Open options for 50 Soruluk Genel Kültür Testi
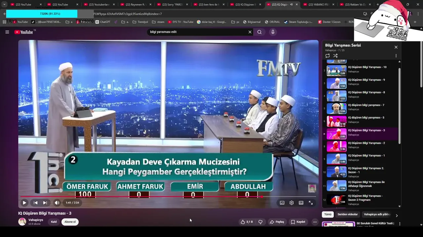The width and height of the screenshot is (423, 237). point(400,224)
